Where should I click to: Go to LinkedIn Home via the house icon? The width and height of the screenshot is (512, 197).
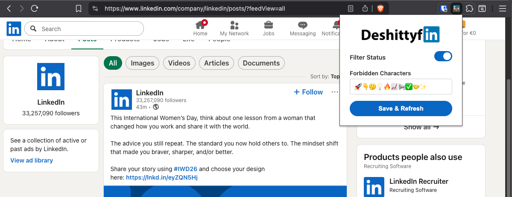[200, 28]
